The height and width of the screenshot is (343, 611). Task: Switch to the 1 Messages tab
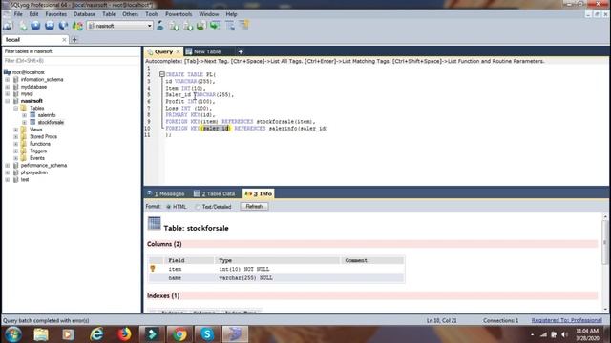coord(166,193)
